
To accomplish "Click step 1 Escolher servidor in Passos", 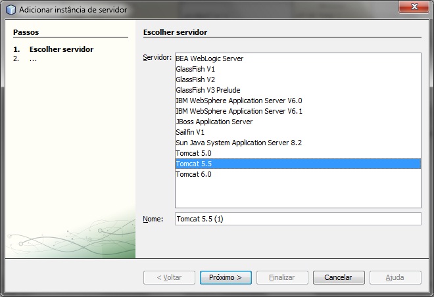I will [53, 49].
